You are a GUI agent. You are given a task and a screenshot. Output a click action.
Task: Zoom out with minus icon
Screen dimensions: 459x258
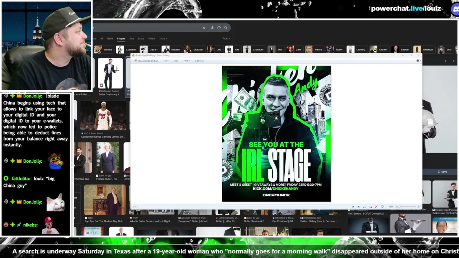[396, 207]
